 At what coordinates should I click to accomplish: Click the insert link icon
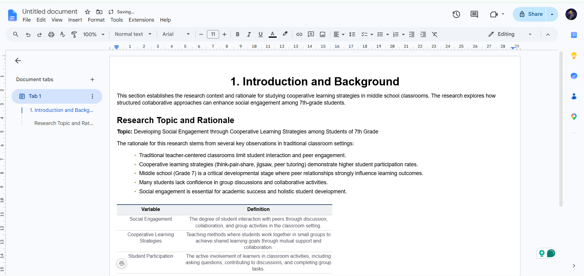(x=299, y=34)
